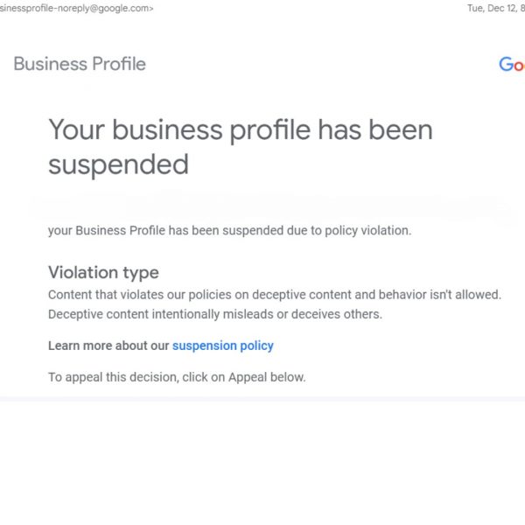
Task: Open the suspension policy link
Action: pos(222,346)
